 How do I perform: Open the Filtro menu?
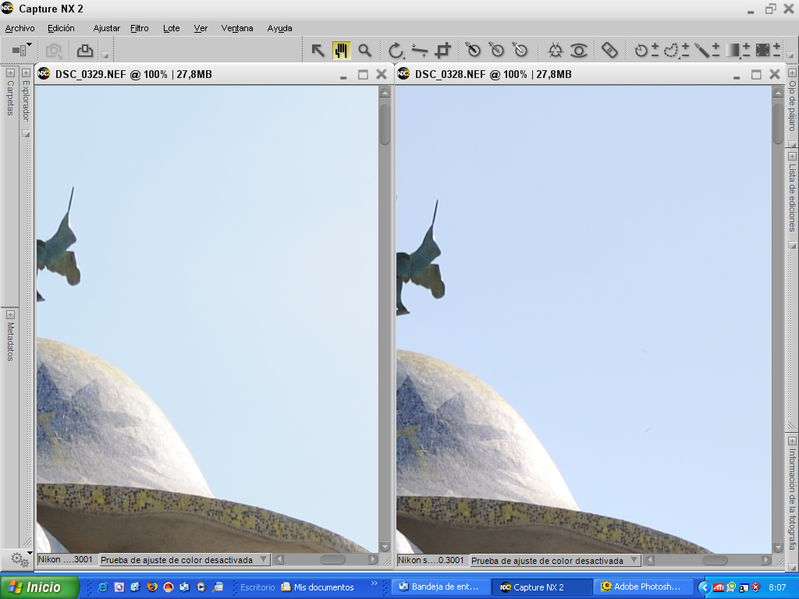(140, 28)
